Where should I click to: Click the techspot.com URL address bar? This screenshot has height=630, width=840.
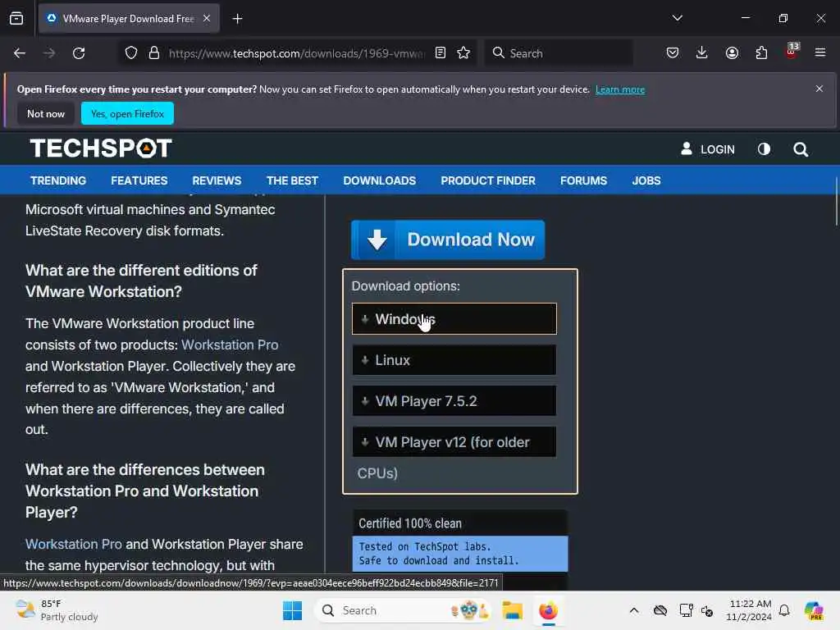297,53
